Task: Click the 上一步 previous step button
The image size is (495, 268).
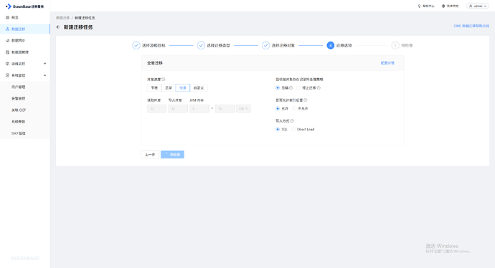Action: click(x=150, y=155)
